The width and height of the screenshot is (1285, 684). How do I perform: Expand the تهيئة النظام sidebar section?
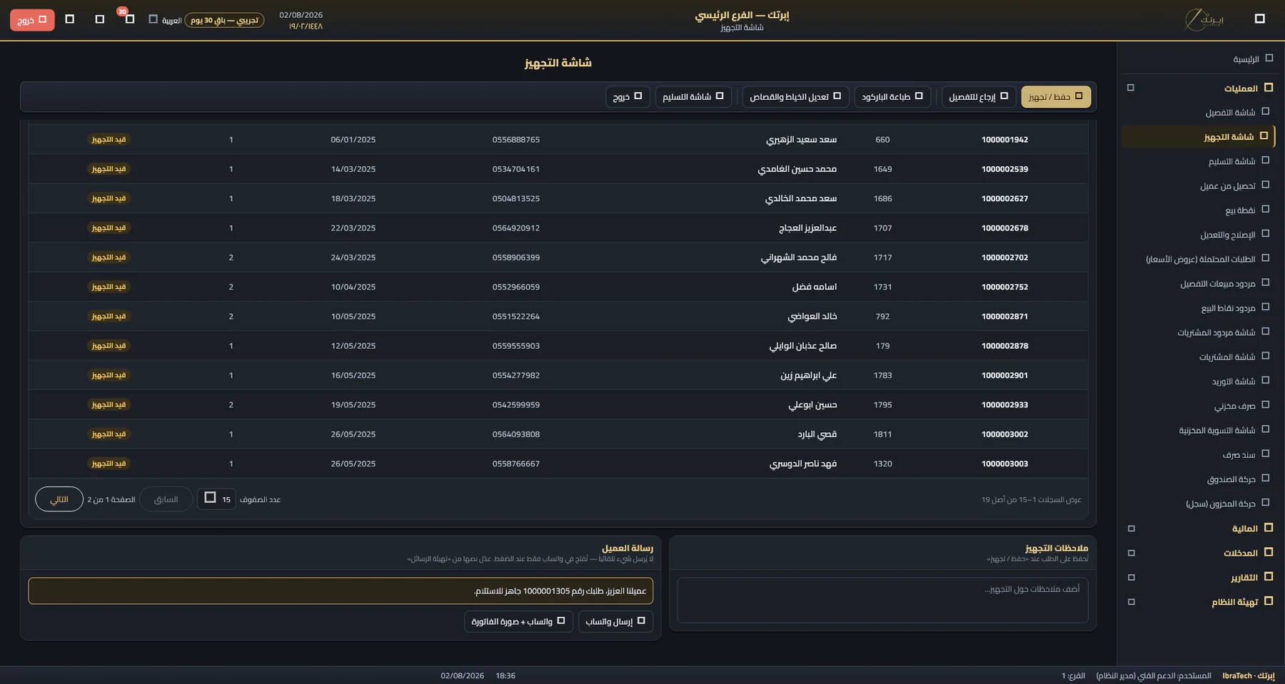coord(1131,602)
